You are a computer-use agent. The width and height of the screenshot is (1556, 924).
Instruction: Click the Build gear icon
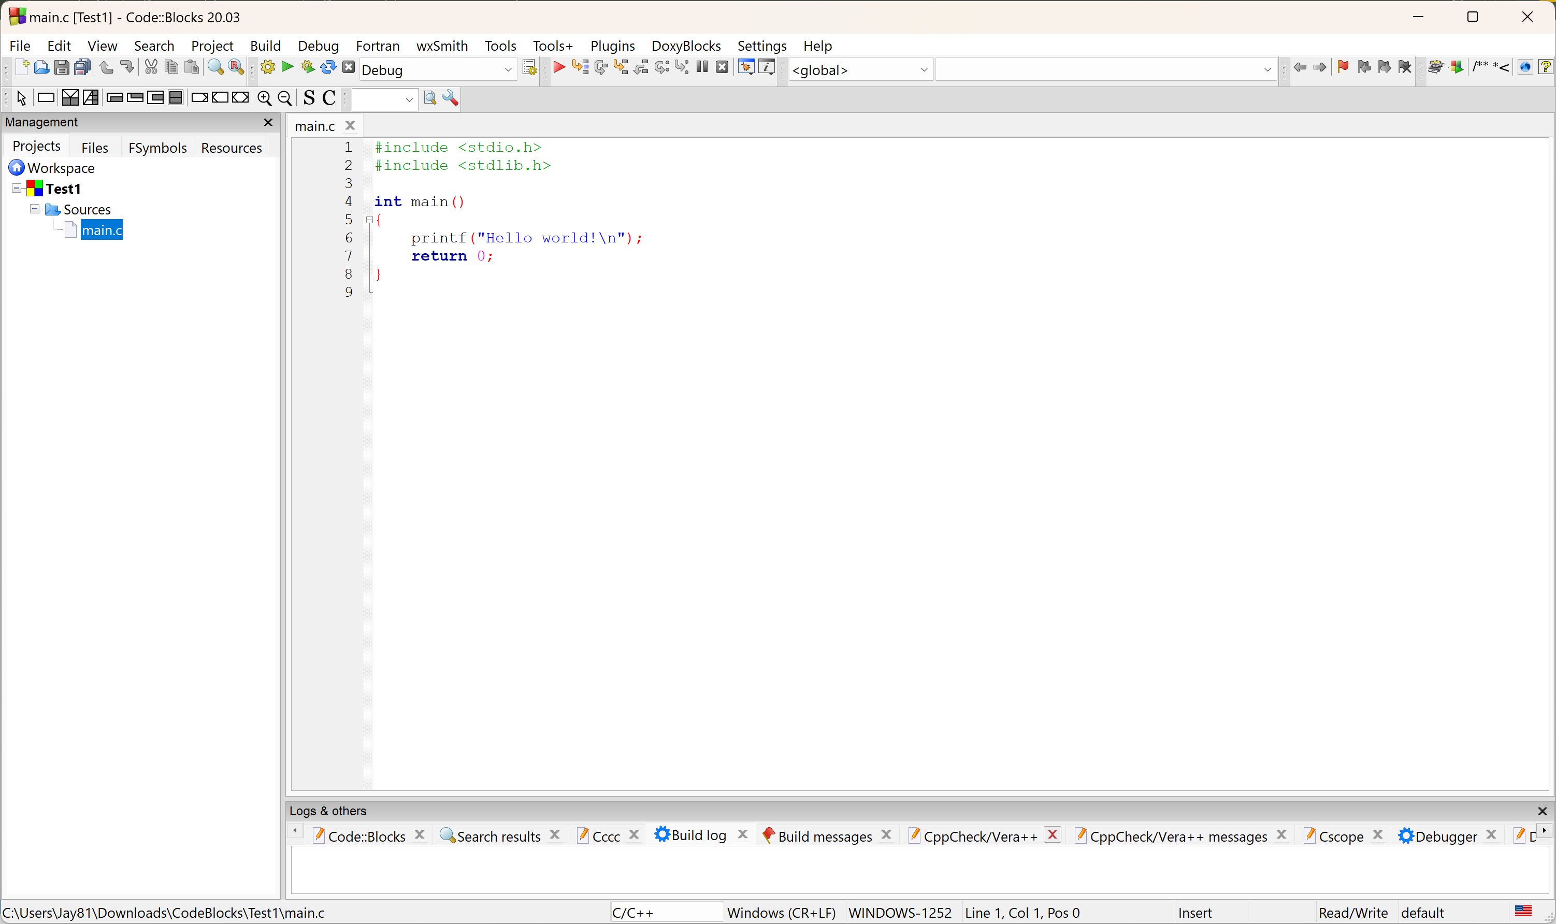tap(268, 67)
